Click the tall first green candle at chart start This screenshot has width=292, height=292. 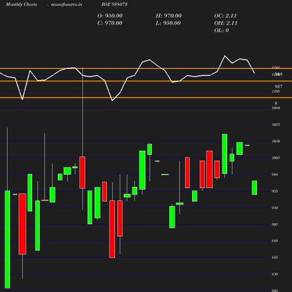click(x=8, y=239)
